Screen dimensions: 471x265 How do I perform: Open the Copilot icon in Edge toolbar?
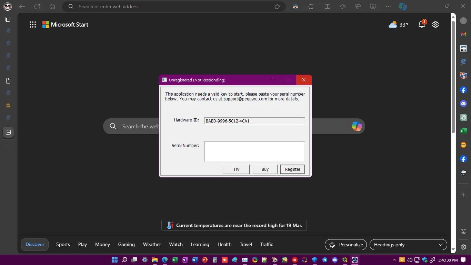coord(402,7)
